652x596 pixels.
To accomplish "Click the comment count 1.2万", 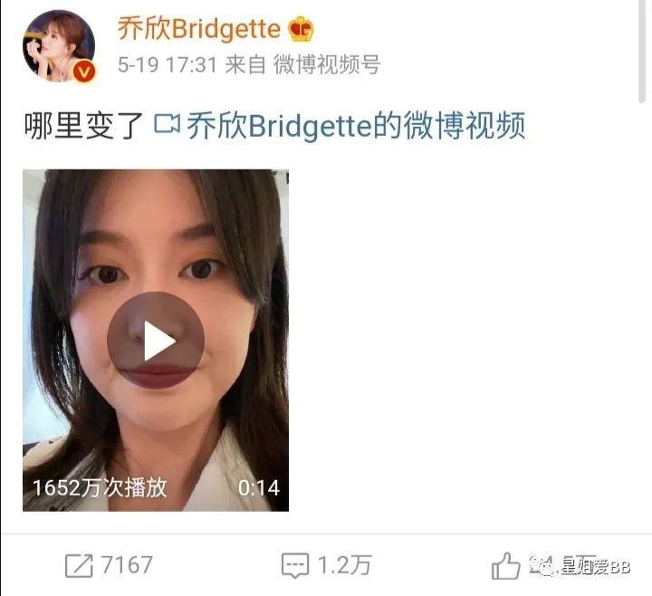I will pyautogui.click(x=345, y=565).
